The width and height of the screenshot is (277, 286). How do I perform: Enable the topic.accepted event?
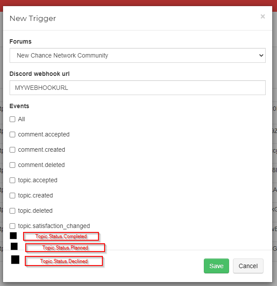coord(12,180)
